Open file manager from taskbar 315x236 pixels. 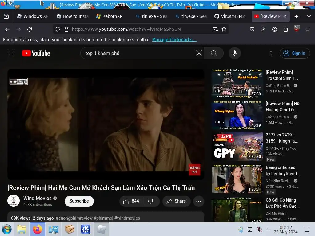point(22,229)
